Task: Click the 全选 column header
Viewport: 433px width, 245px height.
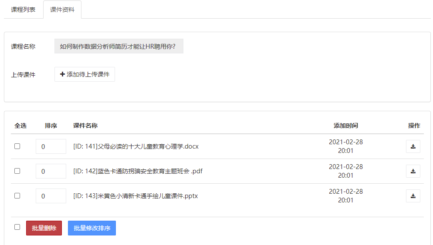Action: coord(20,126)
